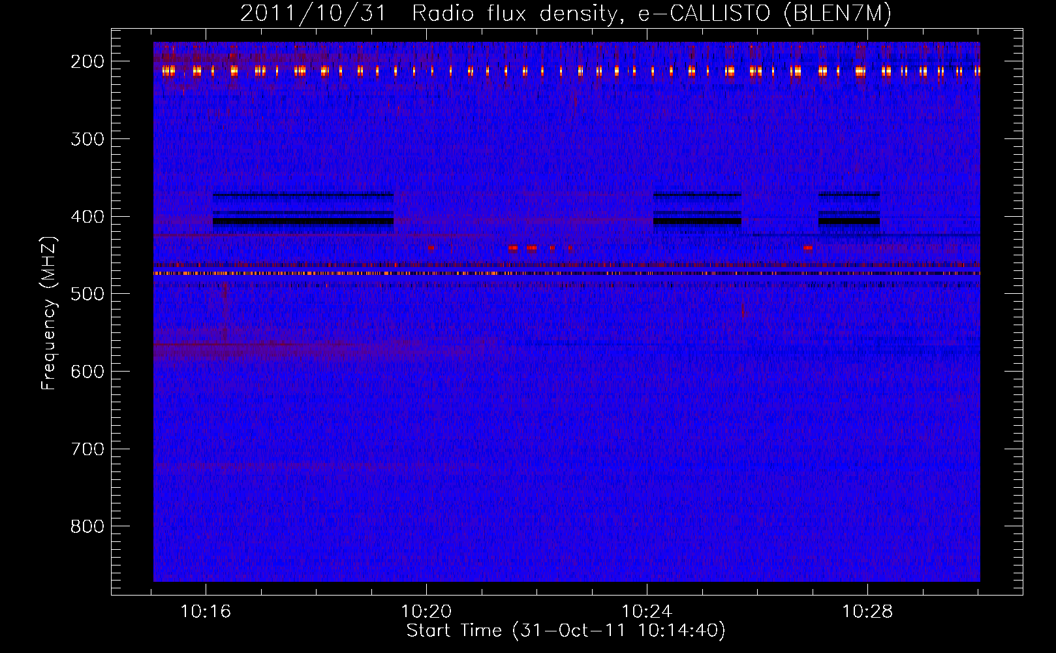
Task: Click the 700 frequency tick label
Action: point(87,449)
